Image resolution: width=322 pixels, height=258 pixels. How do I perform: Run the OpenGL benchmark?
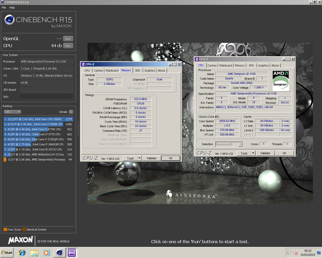click(x=68, y=39)
